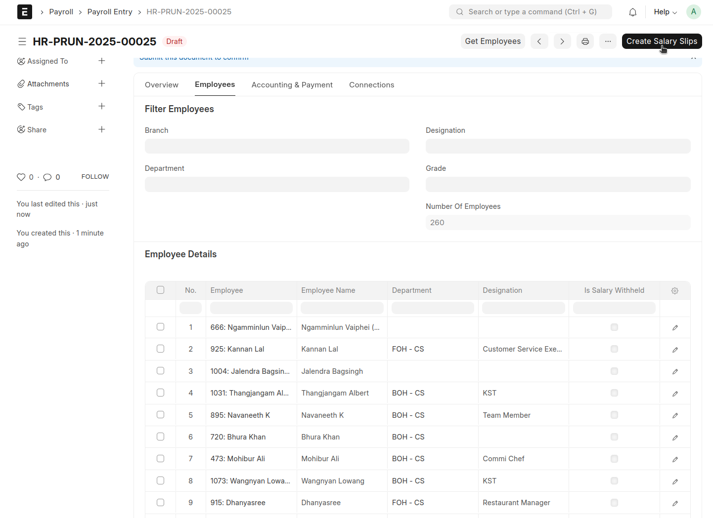Select checkbox for Navaneeth K row
Viewport: 713px width, 518px height.
(160, 415)
